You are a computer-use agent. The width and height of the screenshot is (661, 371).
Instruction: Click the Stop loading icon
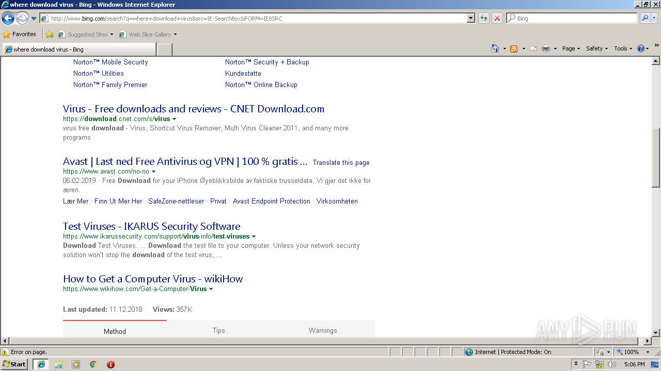point(497,18)
